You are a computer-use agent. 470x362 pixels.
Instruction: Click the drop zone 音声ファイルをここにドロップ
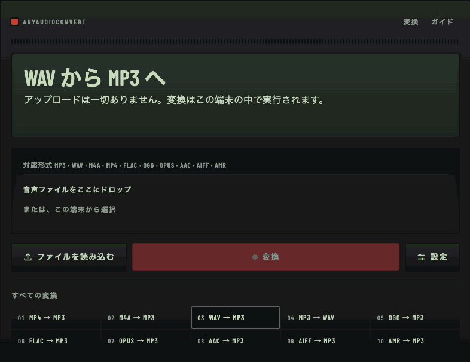pos(236,191)
